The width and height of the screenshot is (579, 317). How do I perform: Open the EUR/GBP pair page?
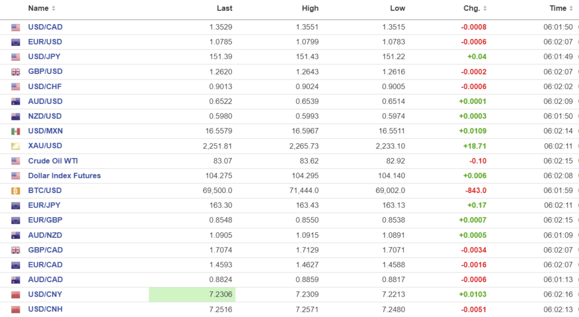tap(45, 220)
